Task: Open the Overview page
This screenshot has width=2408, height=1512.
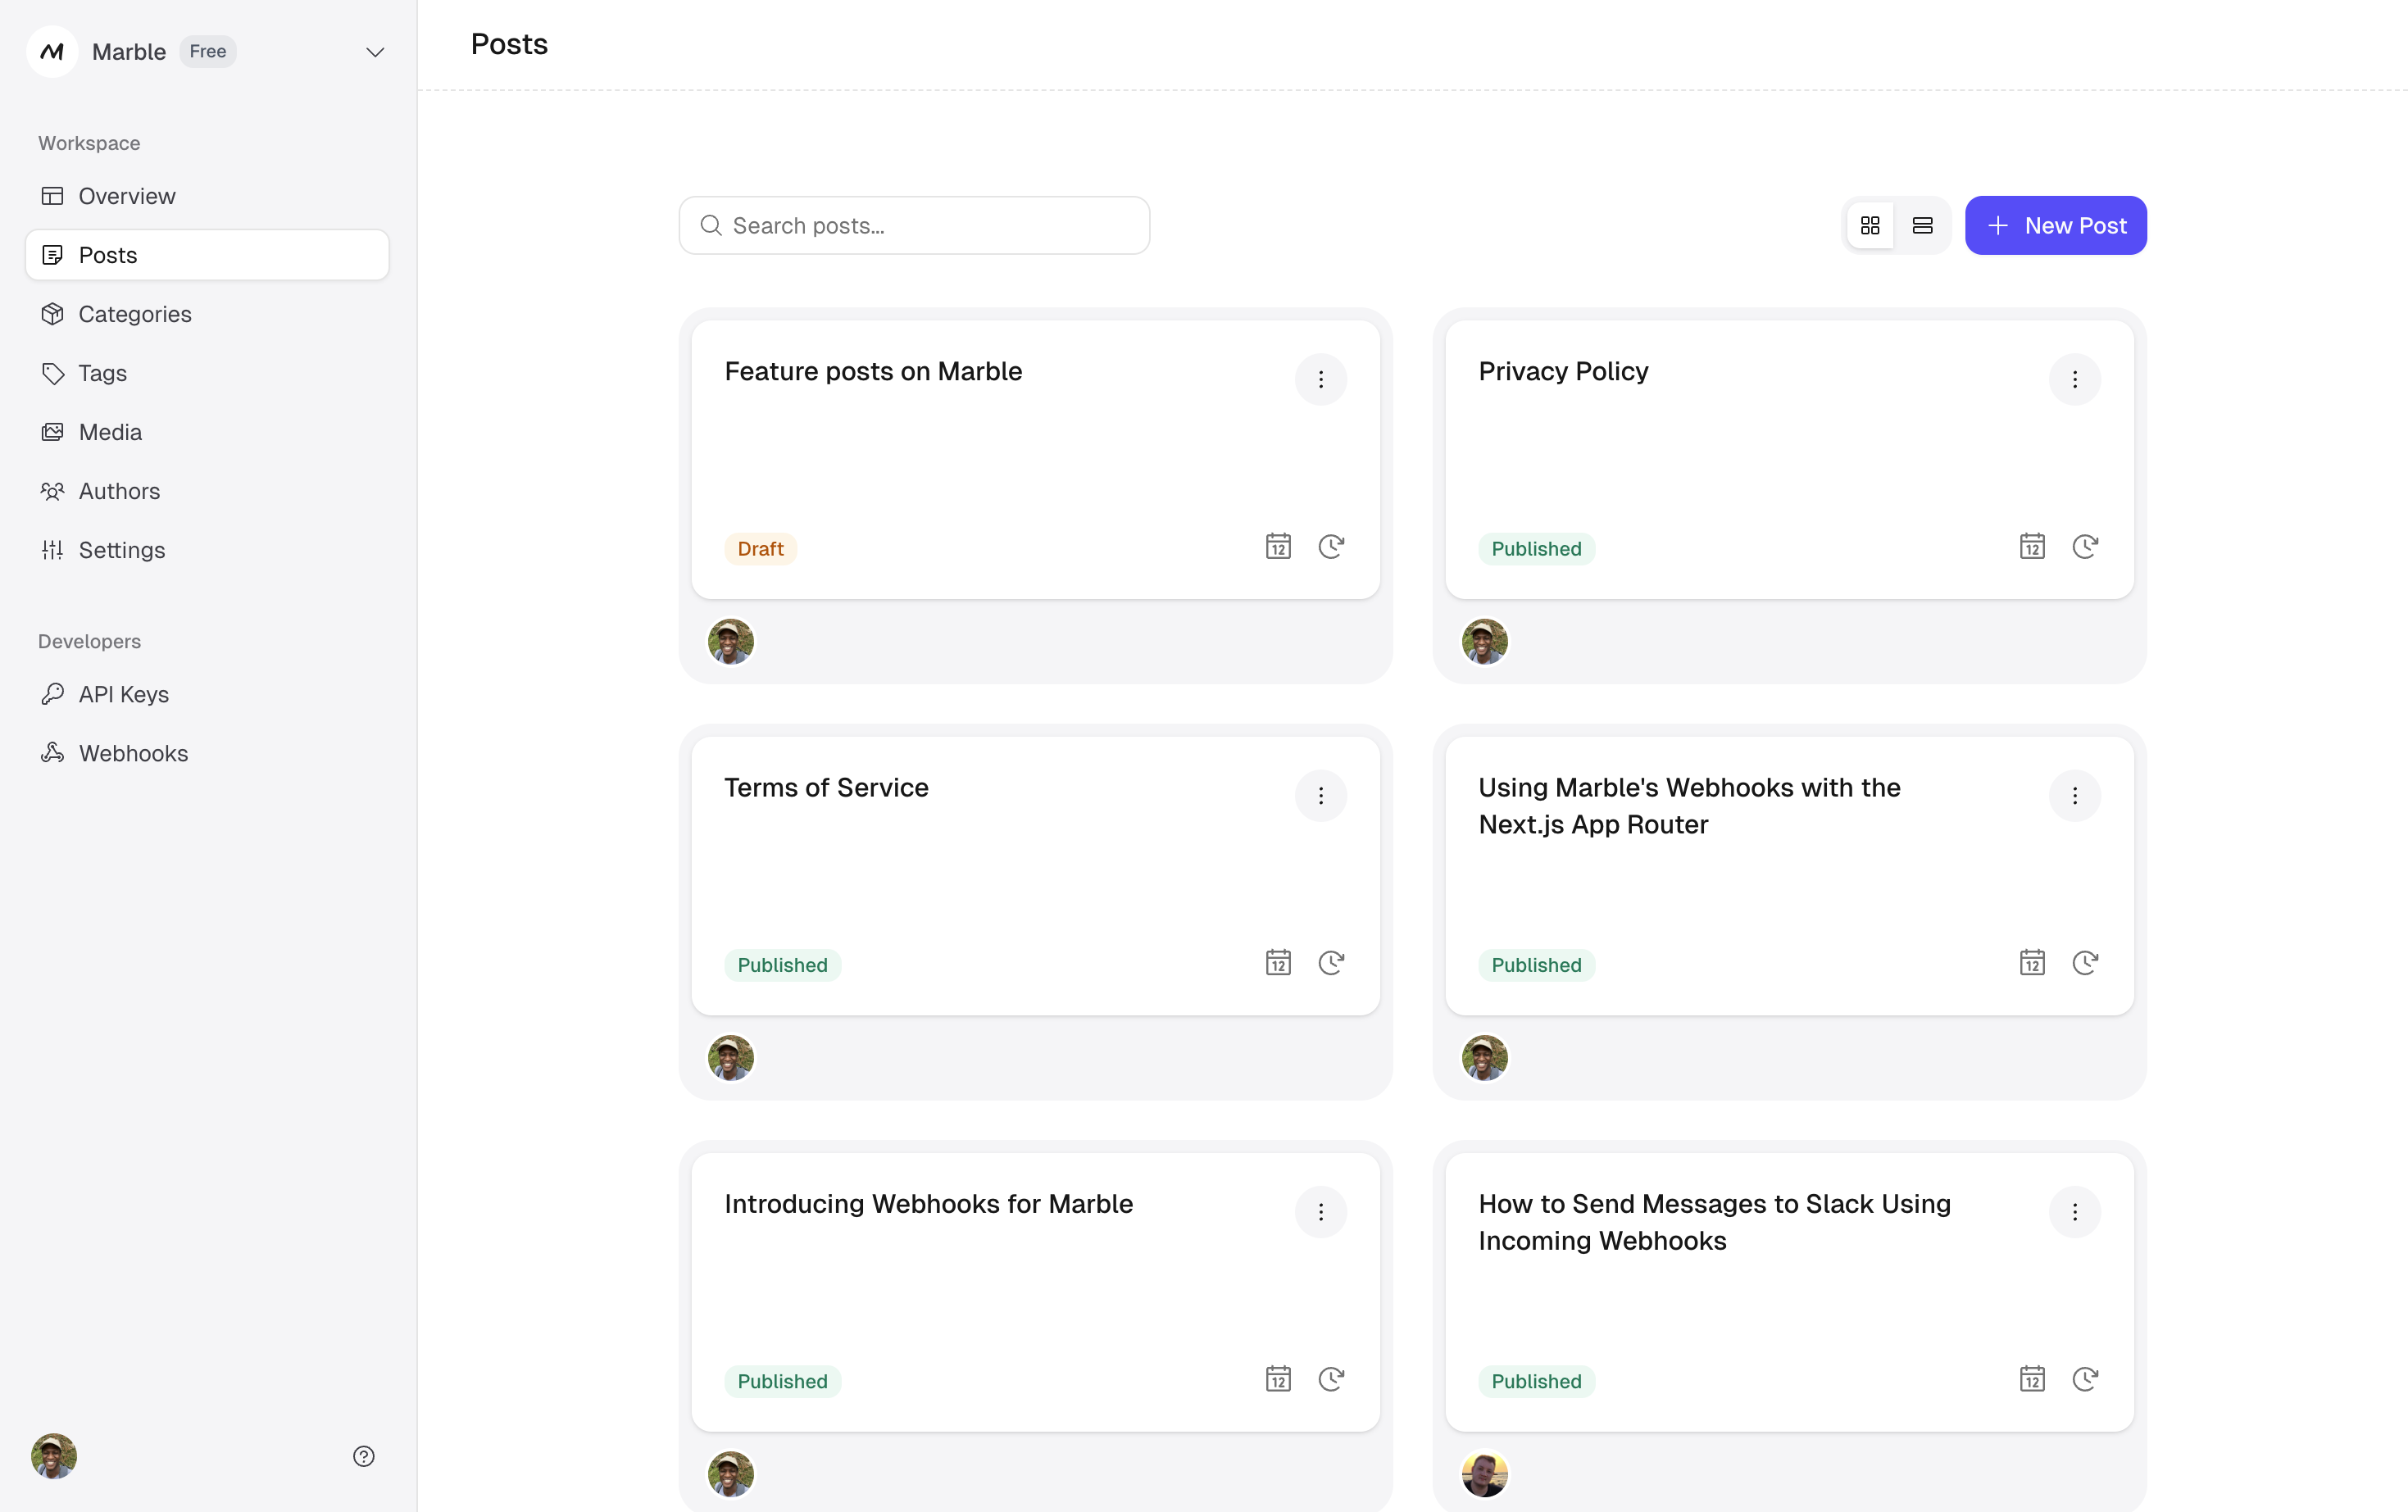Action: point(126,196)
